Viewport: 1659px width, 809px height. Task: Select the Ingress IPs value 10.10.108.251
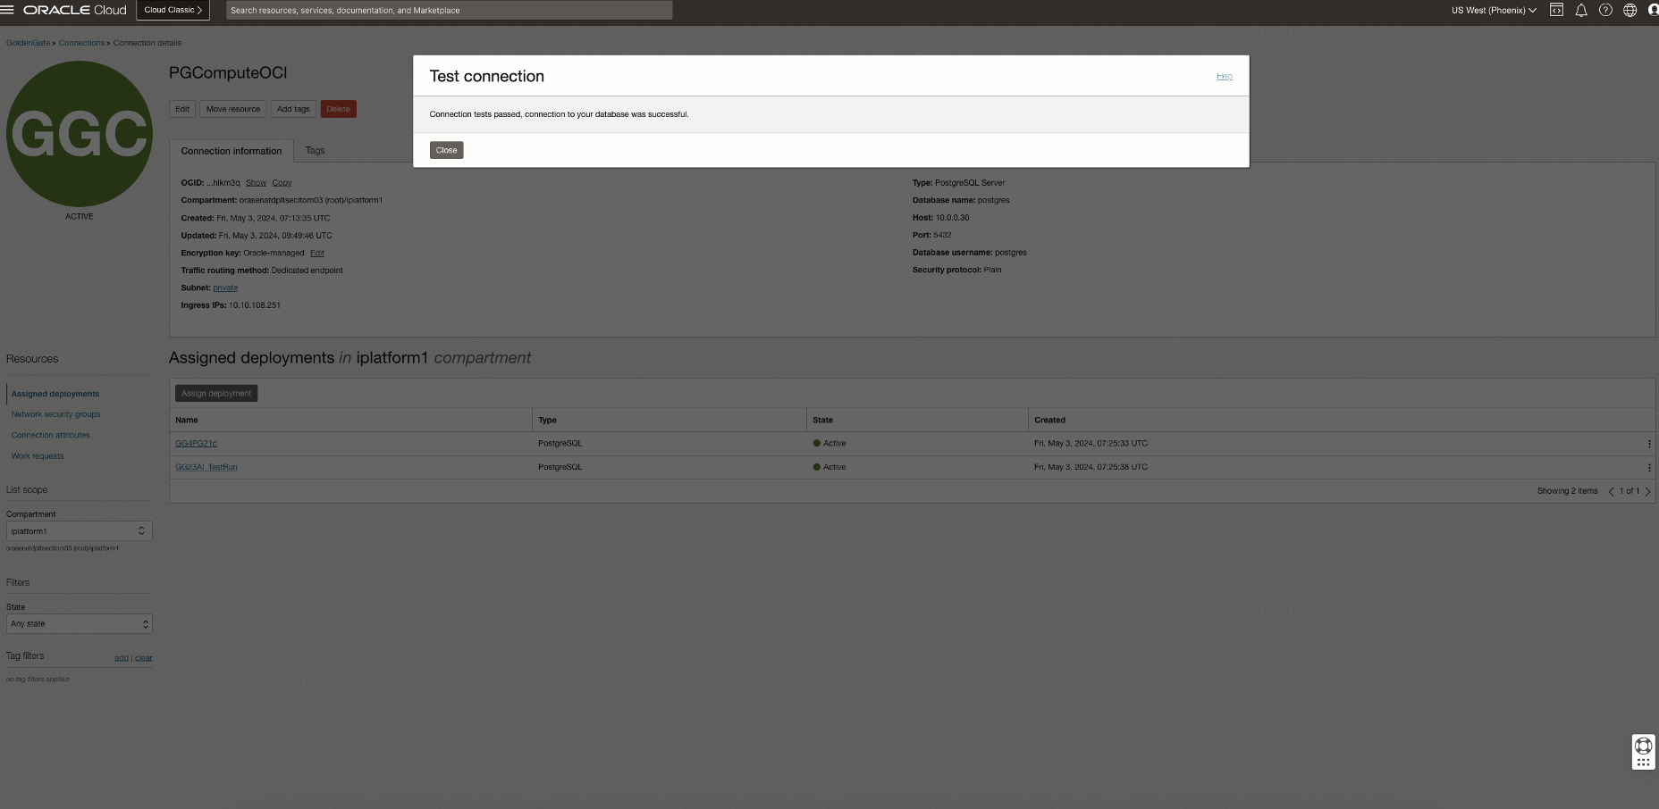tap(255, 305)
